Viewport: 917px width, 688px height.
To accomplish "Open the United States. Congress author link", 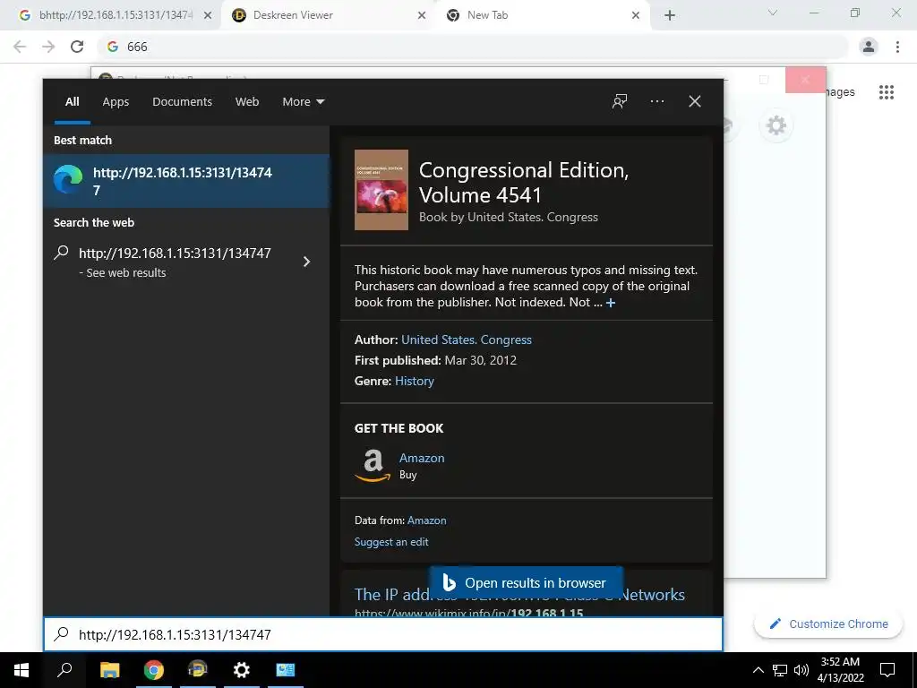I will click(x=466, y=340).
